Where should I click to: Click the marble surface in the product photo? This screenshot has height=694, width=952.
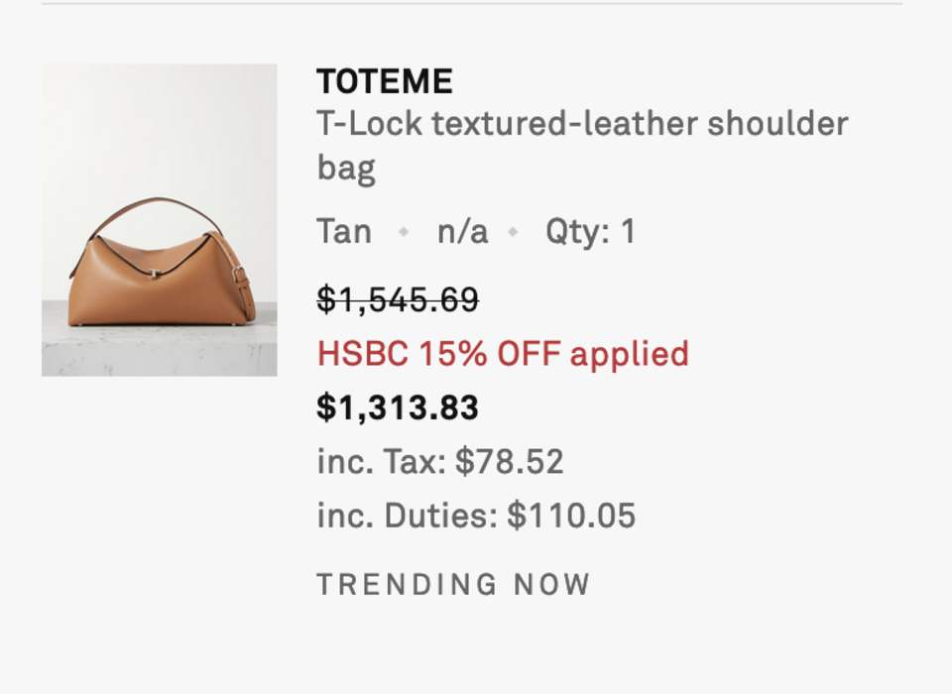159,352
